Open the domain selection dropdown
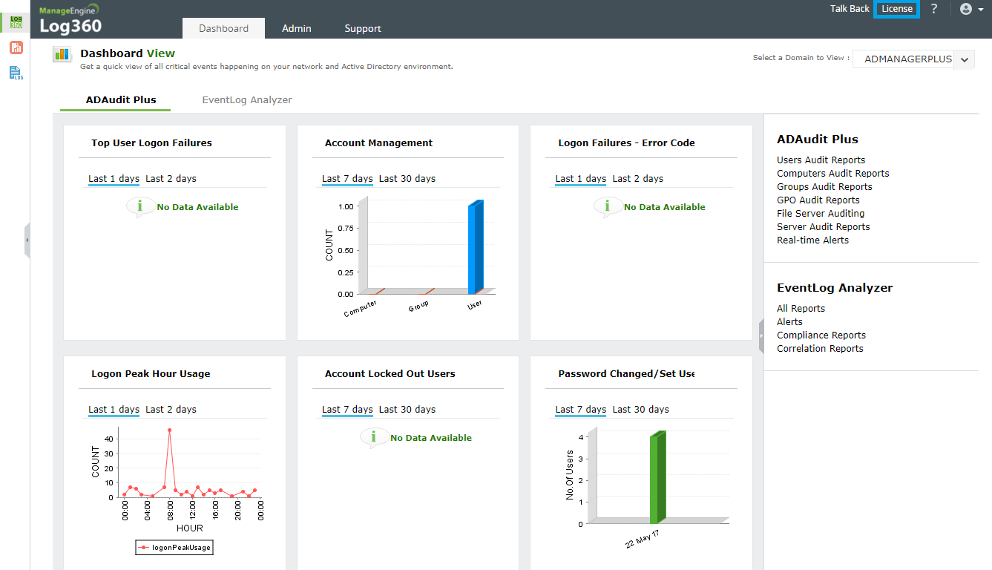992x570 pixels. (964, 59)
